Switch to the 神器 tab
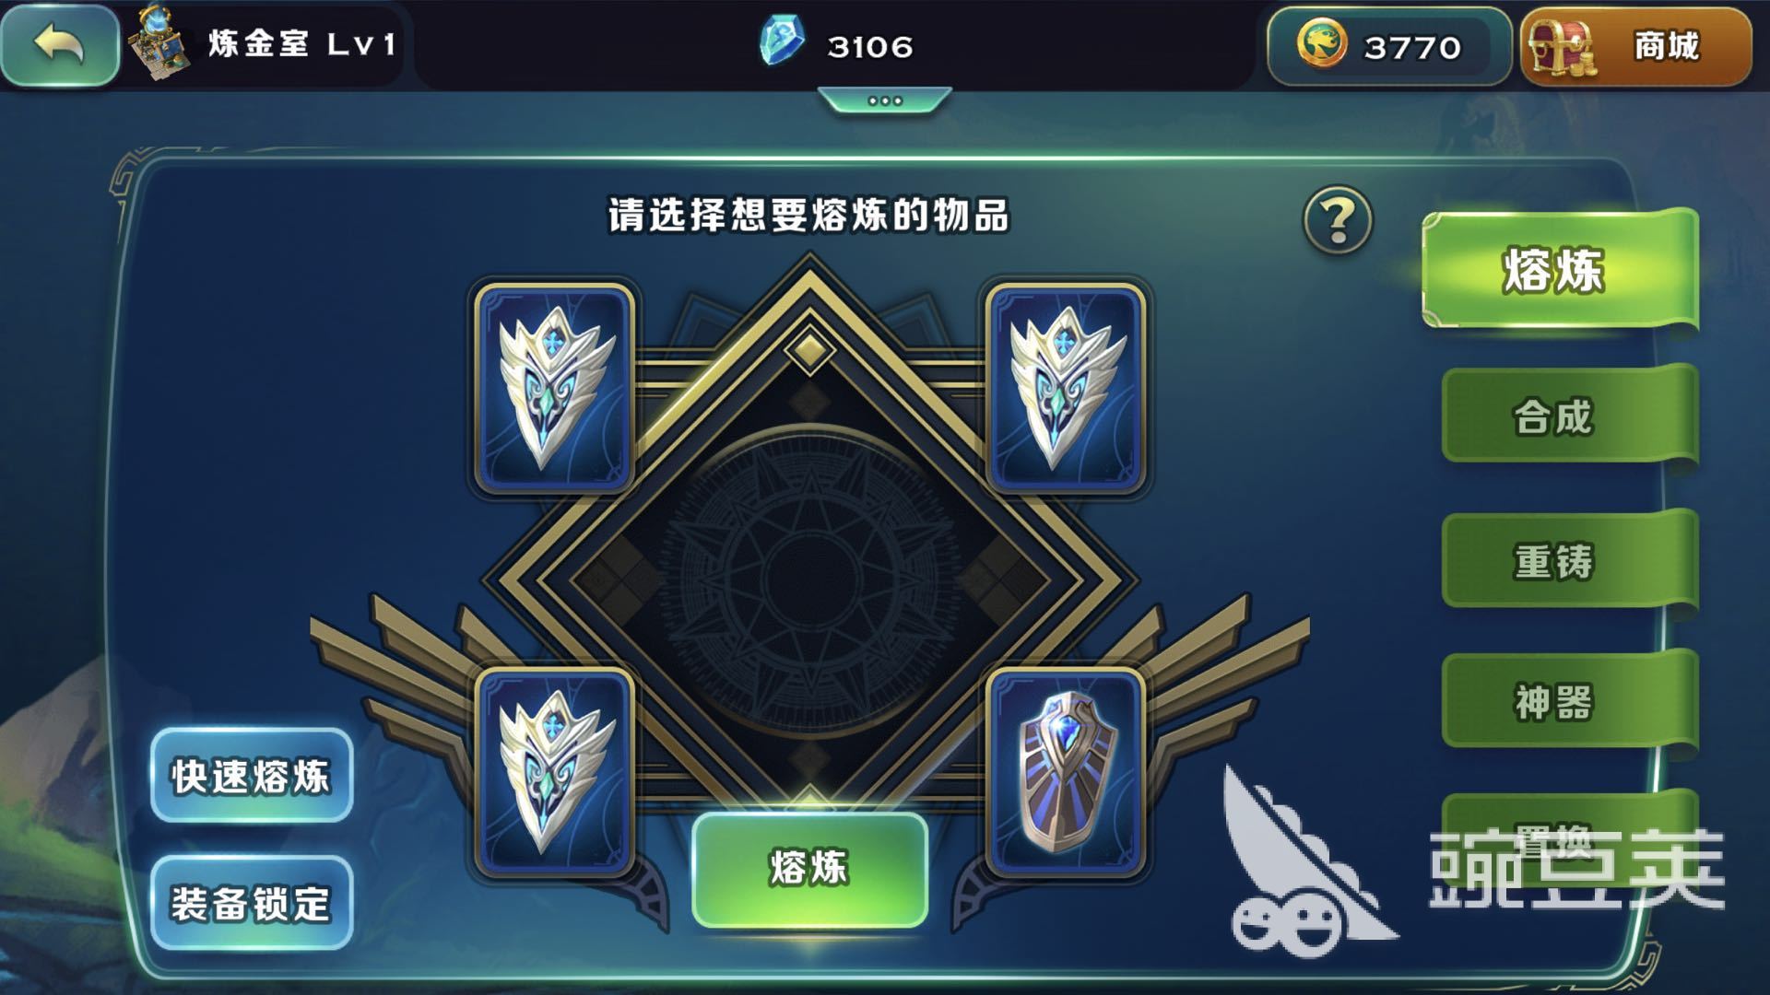The height and width of the screenshot is (995, 1770). [x=1569, y=701]
